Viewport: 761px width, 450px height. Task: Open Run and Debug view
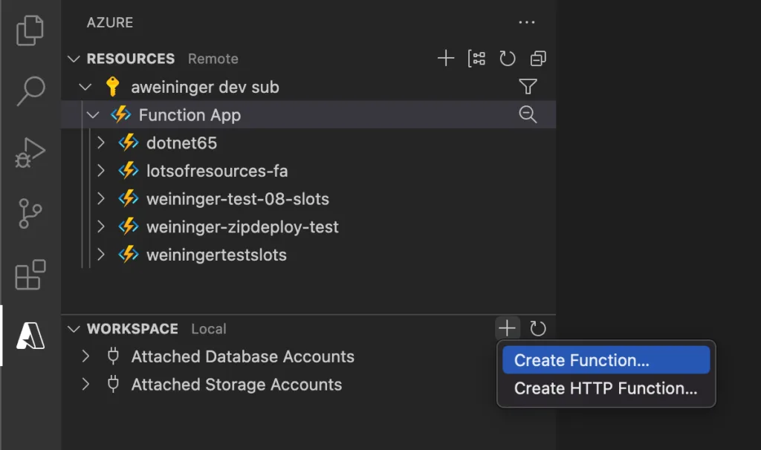coord(30,153)
